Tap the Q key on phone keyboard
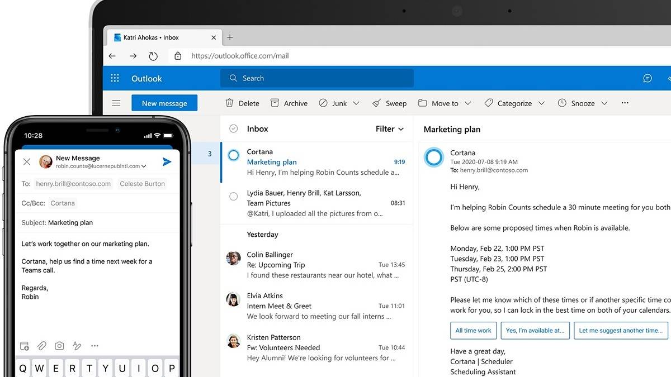The image size is (671, 377). tap(23, 369)
